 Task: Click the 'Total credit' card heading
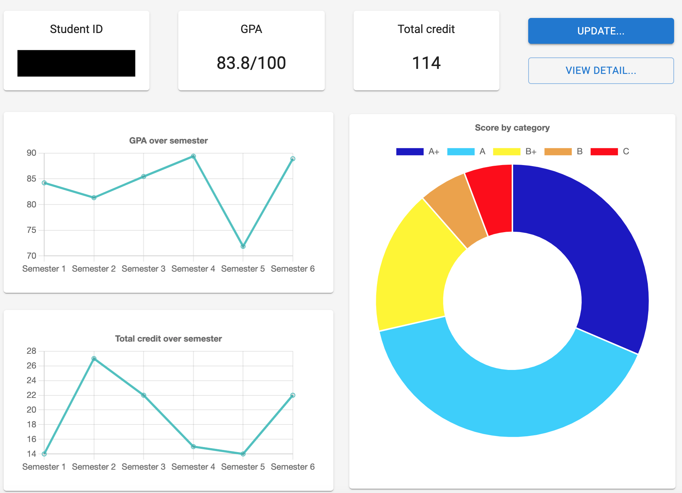(x=426, y=29)
